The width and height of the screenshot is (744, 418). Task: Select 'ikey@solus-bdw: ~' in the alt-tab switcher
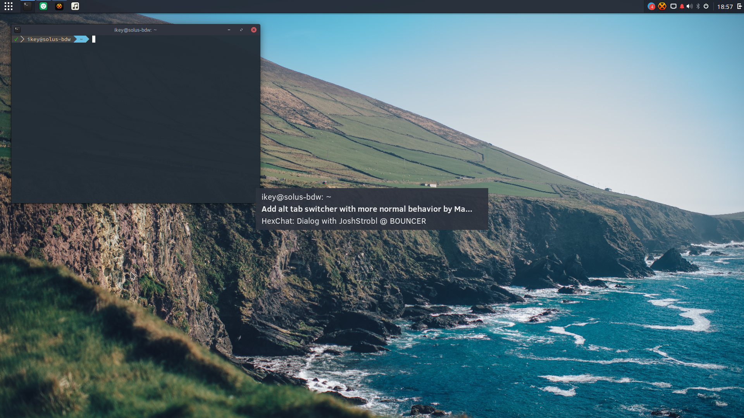(296, 197)
